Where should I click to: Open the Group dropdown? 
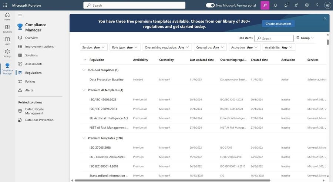tap(305, 38)
